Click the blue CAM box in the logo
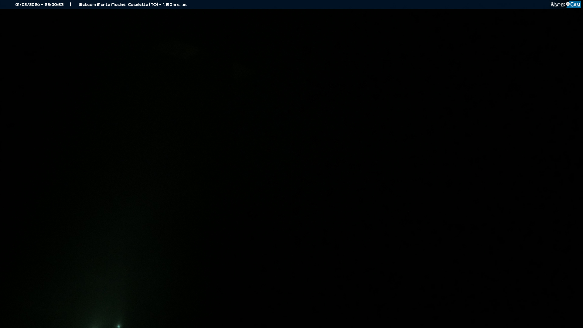Image resolution: width=583 pixels, height=328 pixels. pos(575,5)
